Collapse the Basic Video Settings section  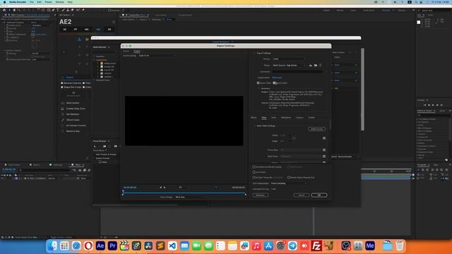(254, 126)
